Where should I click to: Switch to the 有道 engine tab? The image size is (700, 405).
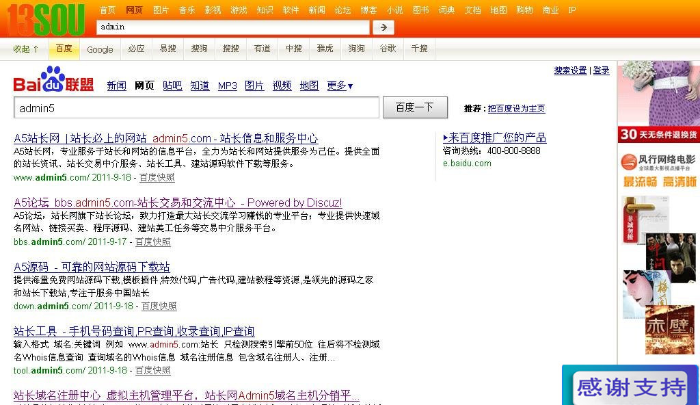coord(262,49)
